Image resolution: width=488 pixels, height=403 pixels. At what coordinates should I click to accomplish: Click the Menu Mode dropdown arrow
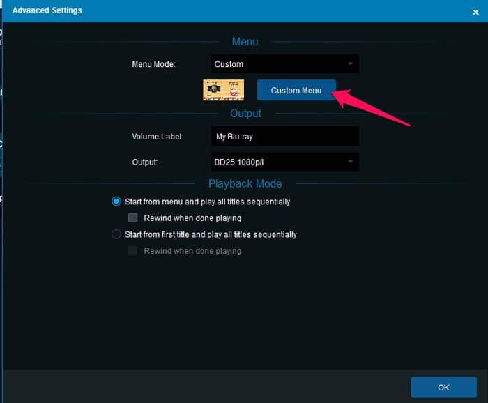point(351,63)
